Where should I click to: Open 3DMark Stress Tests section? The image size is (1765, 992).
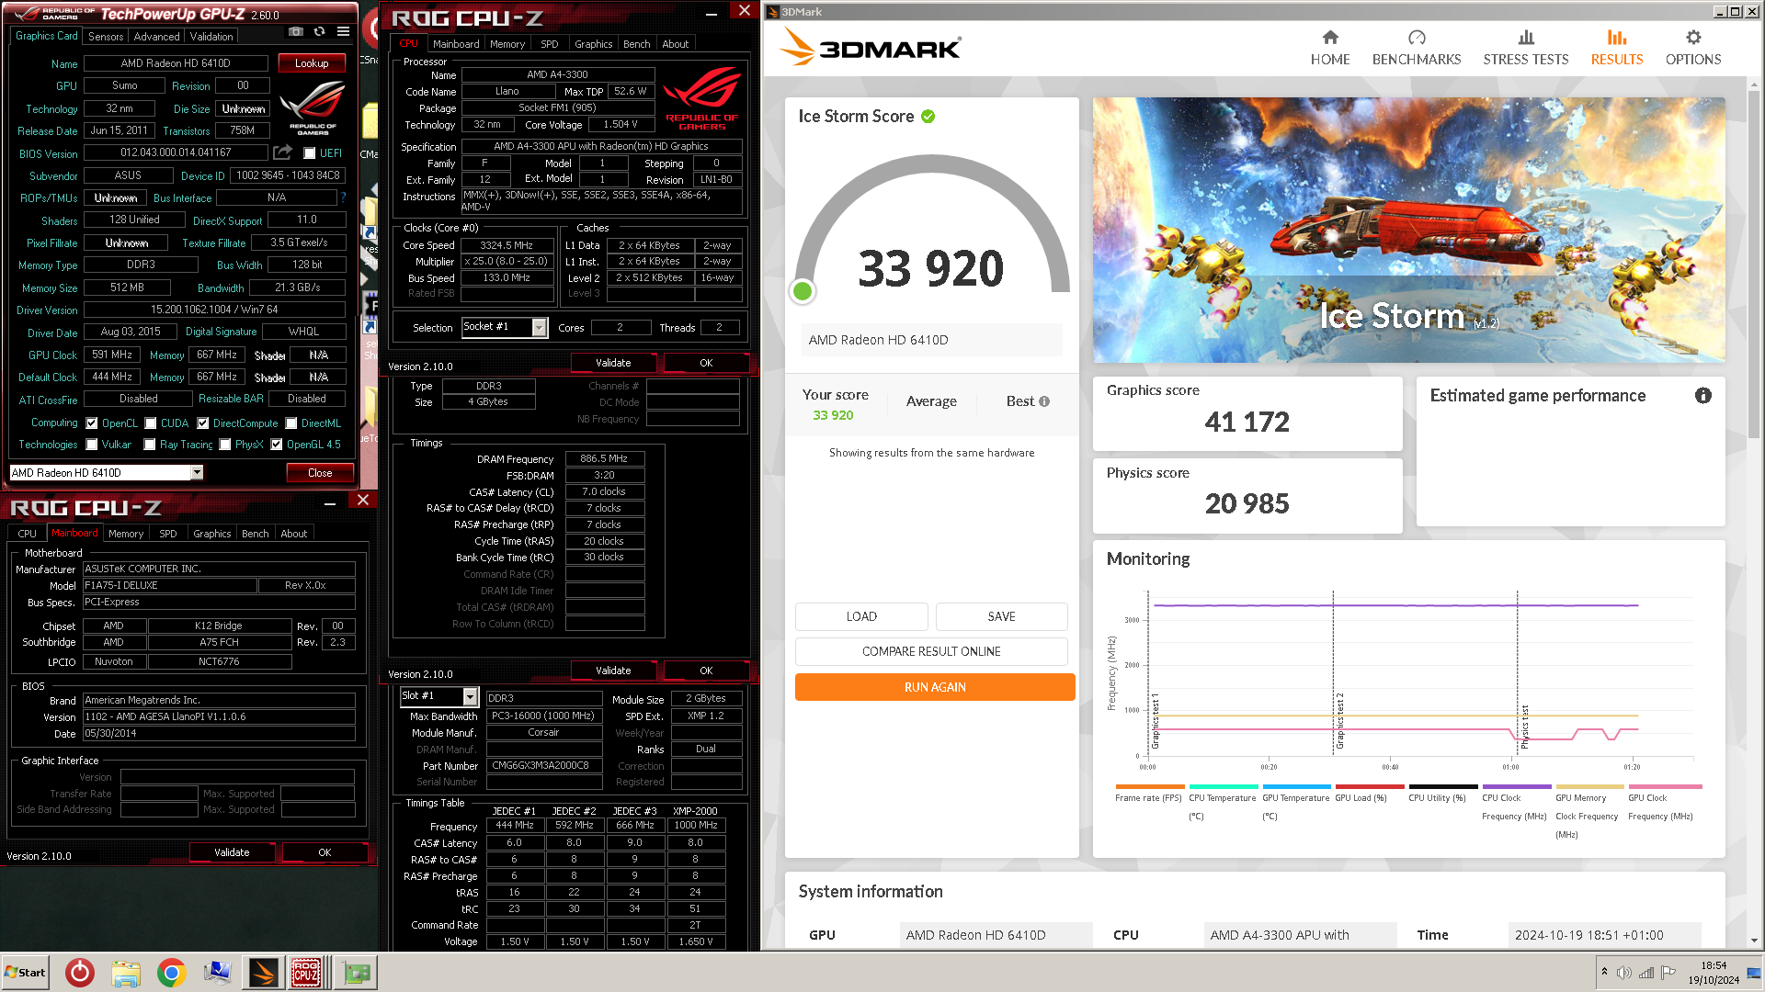click(1526, 48)
